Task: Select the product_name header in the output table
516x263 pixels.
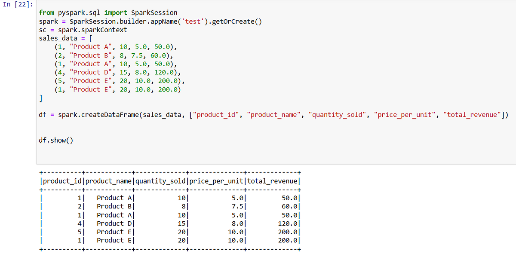Action: [x=107, y=180]
